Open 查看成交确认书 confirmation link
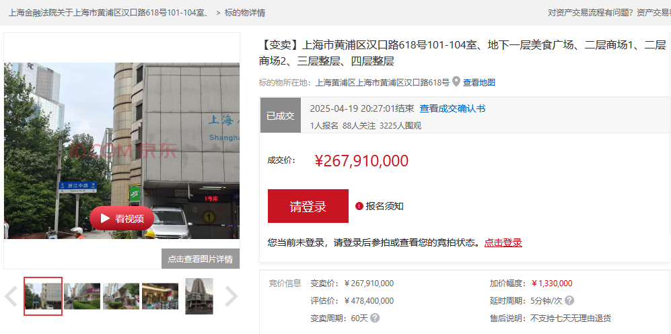This screenshot has width=671, height=334. [x=452, y=109]
